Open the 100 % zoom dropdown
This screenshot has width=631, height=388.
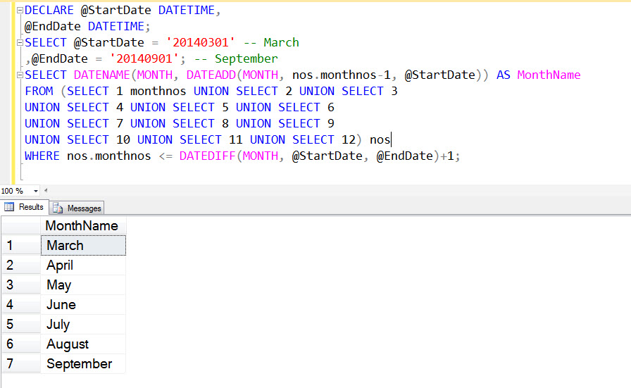[x=32, y=191]
